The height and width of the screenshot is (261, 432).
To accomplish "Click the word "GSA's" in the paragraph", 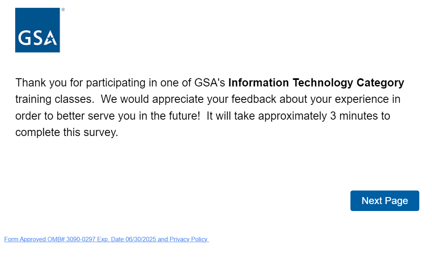I will point(209,83).
